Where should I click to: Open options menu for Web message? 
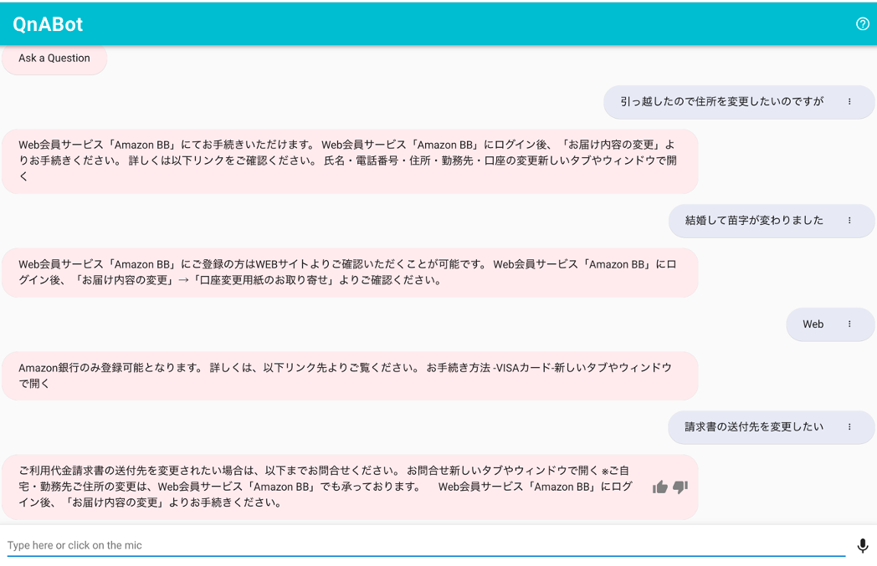849,324
